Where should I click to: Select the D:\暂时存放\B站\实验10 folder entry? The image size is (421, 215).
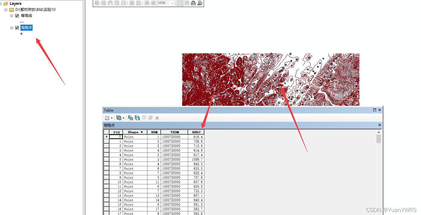[x=35, y=10]
